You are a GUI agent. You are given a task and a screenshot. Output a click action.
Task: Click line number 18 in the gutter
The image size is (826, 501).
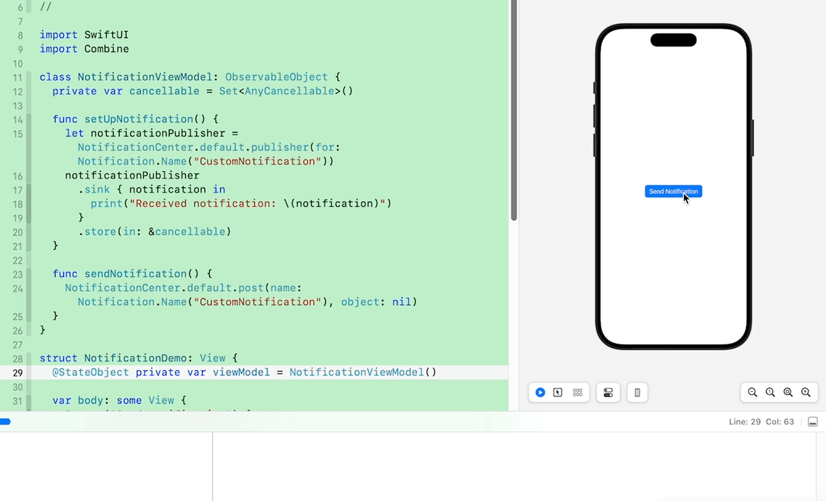(x=17, y=204)
